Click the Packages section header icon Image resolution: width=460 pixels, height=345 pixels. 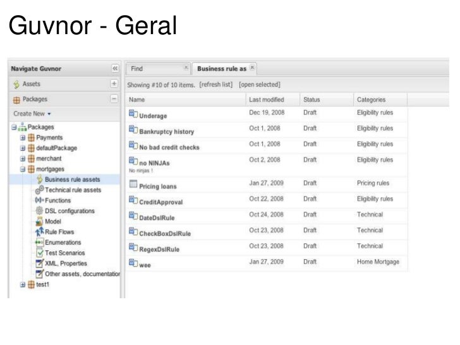coord(16,100)
